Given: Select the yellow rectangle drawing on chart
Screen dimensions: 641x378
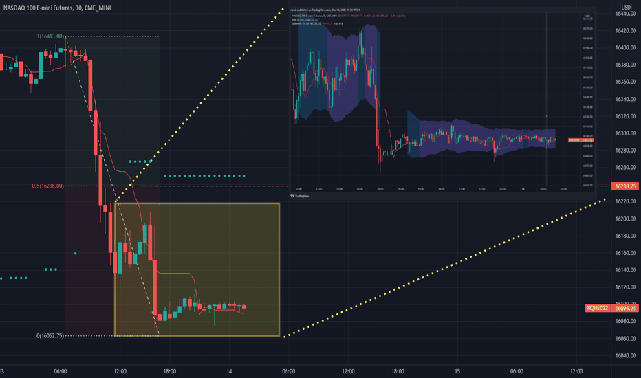Looking at the screenshot, I should [197, 269].
